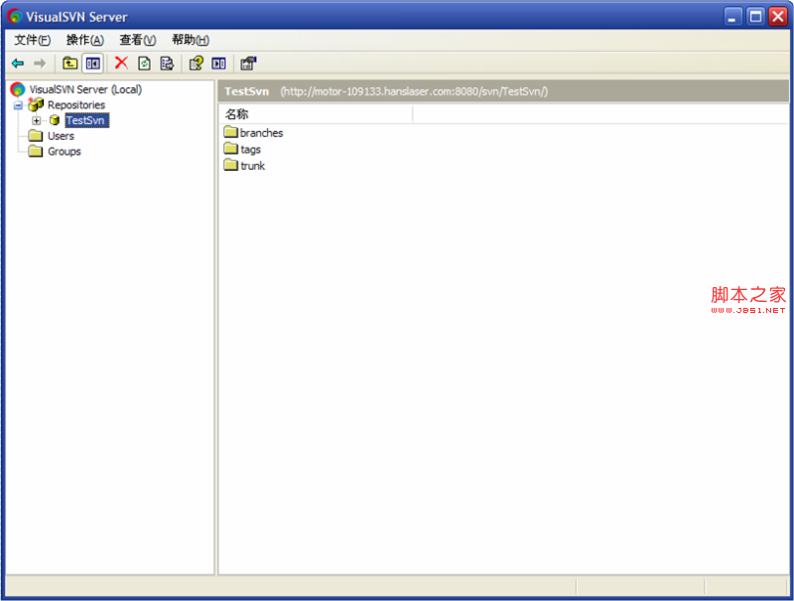The height and width of the screenshot is (601, 794).
Task: Click the Back arrow in toolbar
Action: click(x=18, y=64)
